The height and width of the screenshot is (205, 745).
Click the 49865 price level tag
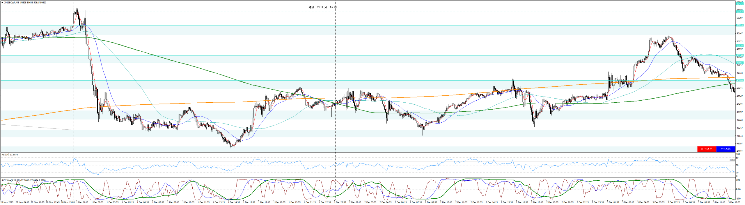(739, 63)
